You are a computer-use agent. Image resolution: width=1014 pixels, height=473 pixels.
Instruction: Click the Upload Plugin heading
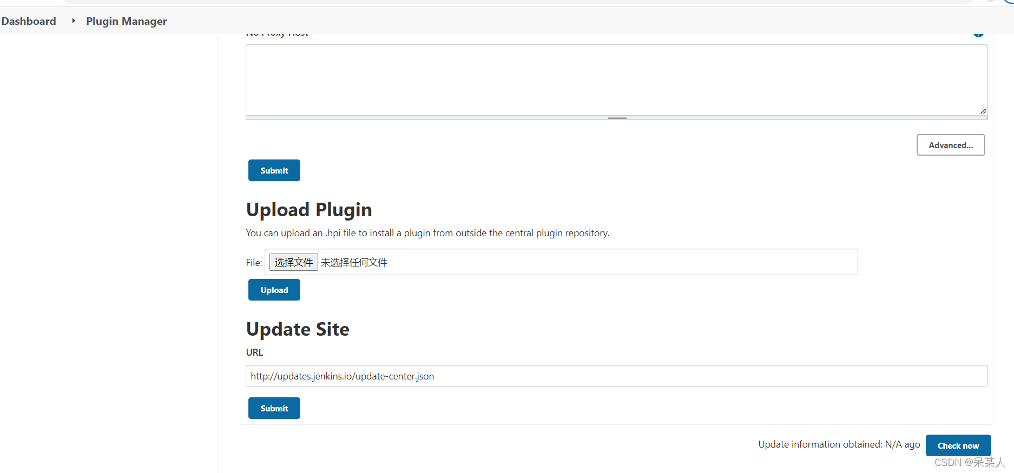(x=309, y=210)
